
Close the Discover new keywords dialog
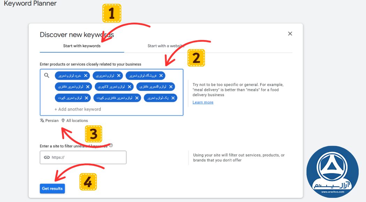[290, 33]
